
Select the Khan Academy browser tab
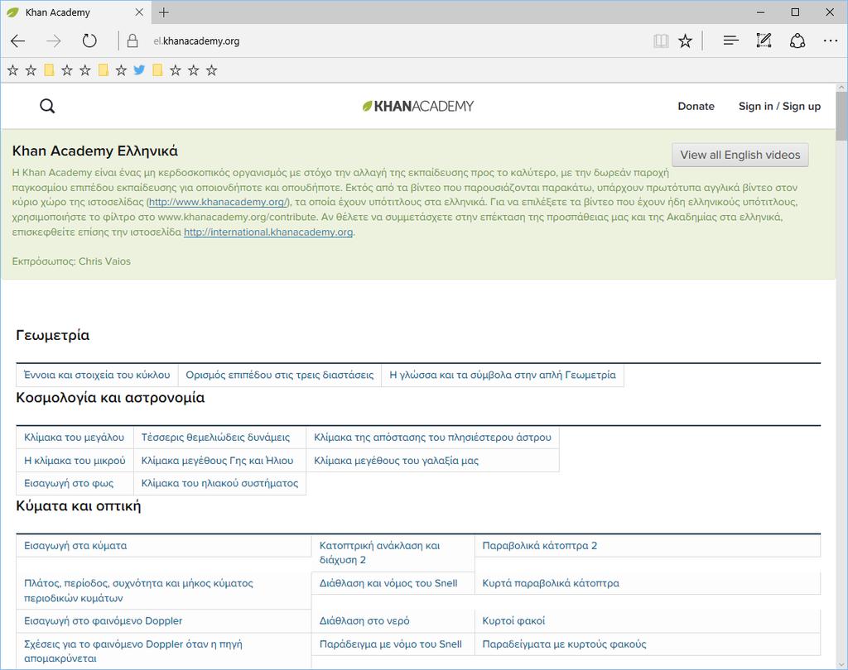point(75,12)
